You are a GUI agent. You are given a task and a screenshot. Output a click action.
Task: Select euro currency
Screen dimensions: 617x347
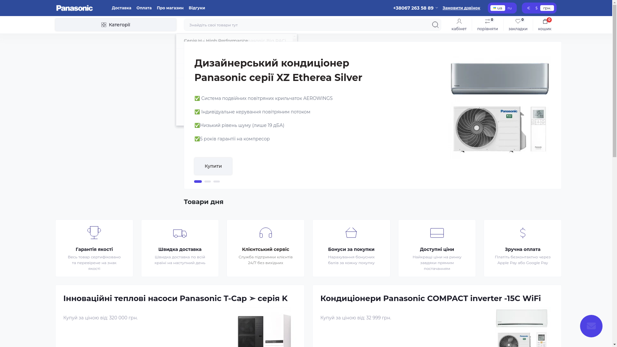click(x=529, y=8)
